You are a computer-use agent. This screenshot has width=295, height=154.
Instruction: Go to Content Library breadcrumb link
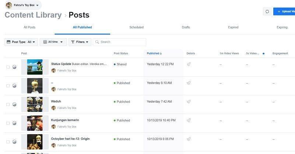point(33,15)
